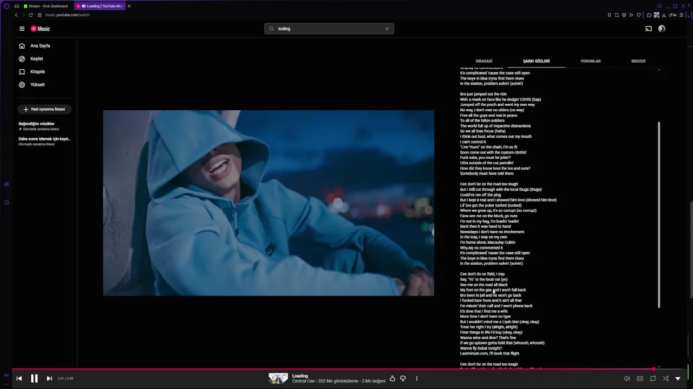Take a snapshot with the toolbar snapshot icon
This screenshot has height=389, width=693.
(x=617, y=15)
